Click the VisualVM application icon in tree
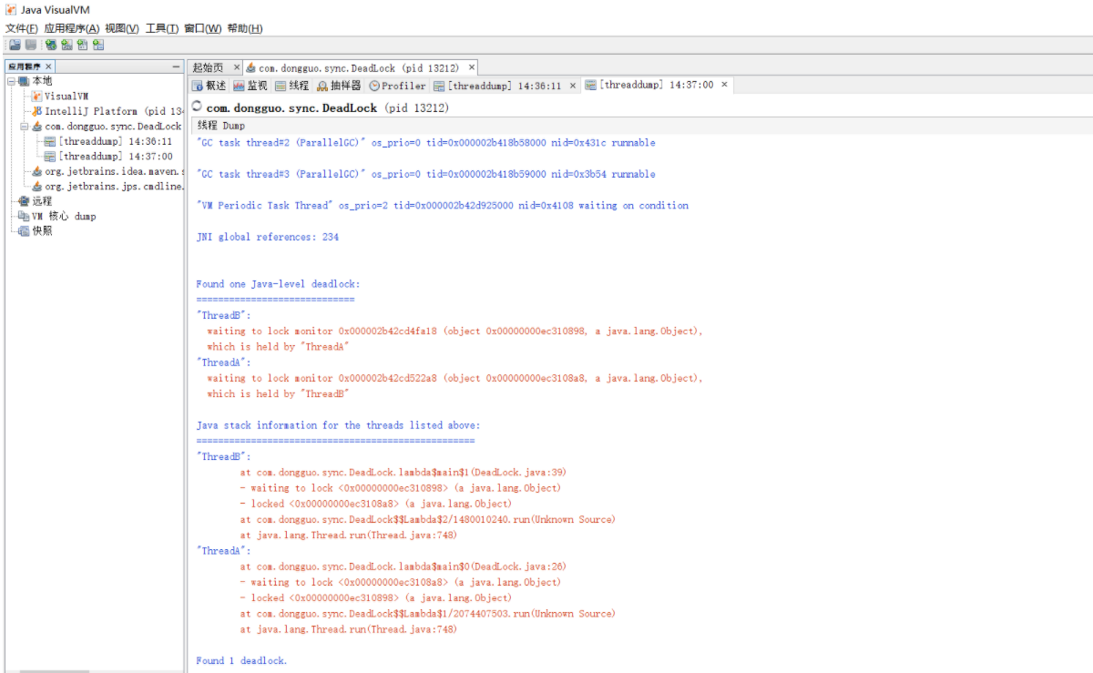Viewport: 1093px width, 673px height. pyautogui.click(x=37, y=96)
